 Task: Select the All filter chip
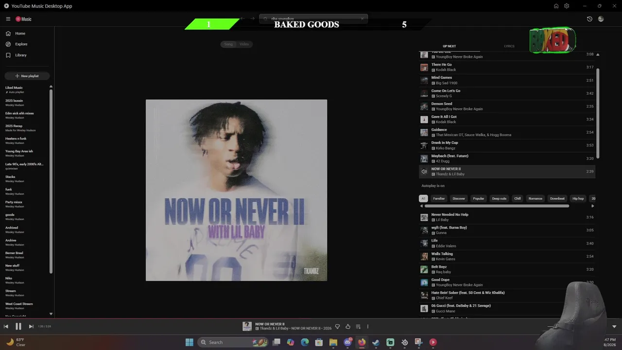tap(423, 198)
